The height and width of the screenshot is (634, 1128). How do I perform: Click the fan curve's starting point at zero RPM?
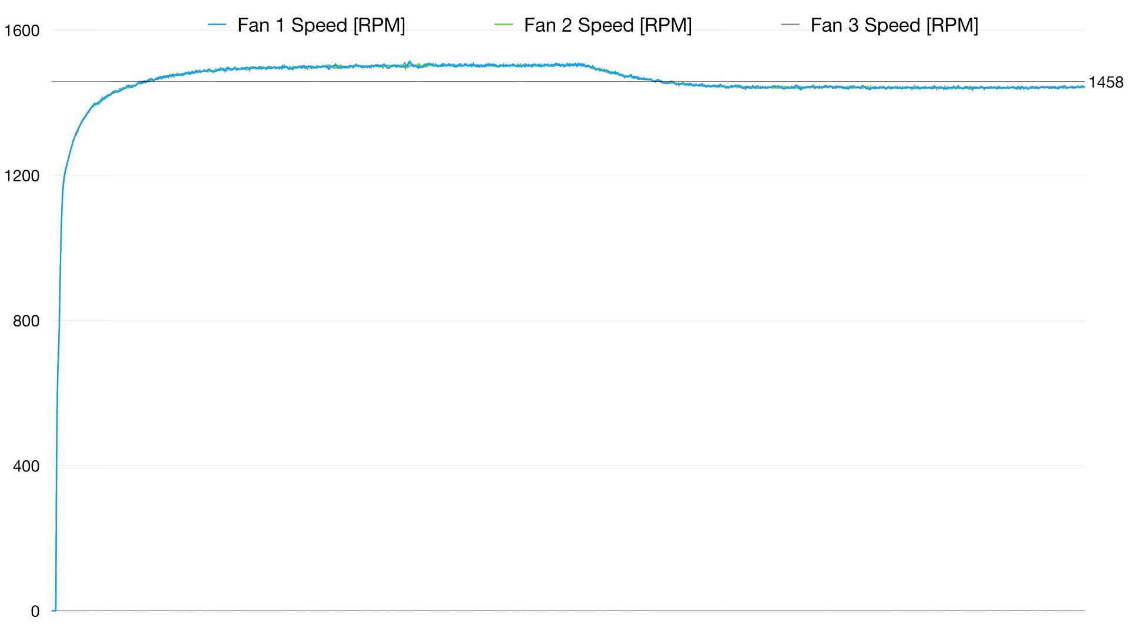[x=55, y=611]
